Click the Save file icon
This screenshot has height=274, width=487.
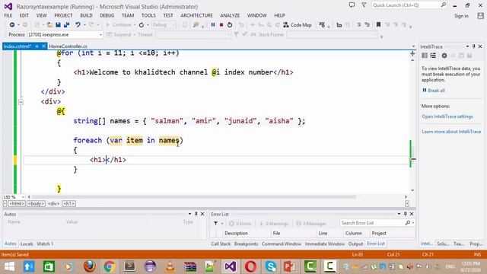point(58,25)
